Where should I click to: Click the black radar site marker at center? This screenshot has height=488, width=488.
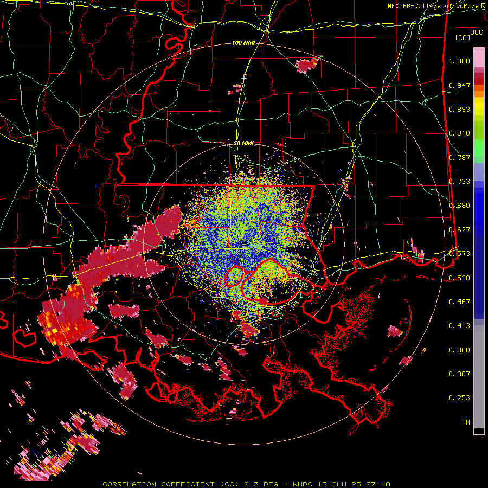(x=243, y=245)
